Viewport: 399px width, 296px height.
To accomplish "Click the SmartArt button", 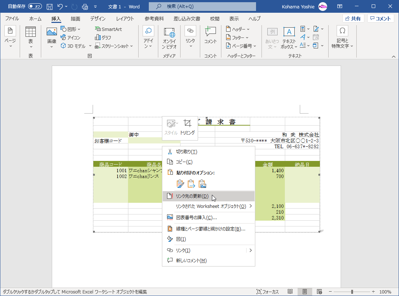I will (108, 29).
